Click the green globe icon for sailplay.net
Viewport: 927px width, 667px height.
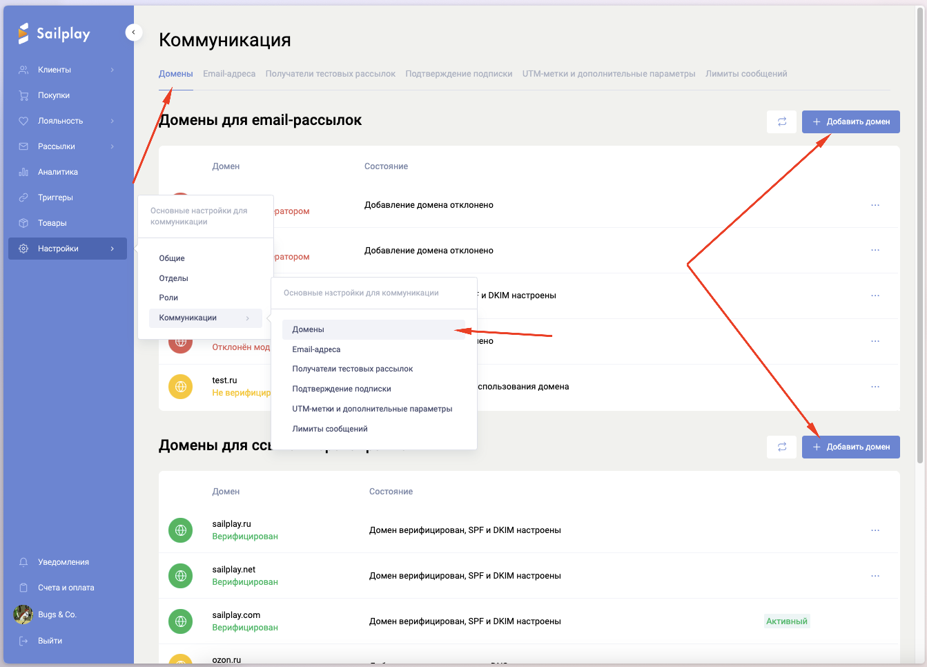point(180,576)
